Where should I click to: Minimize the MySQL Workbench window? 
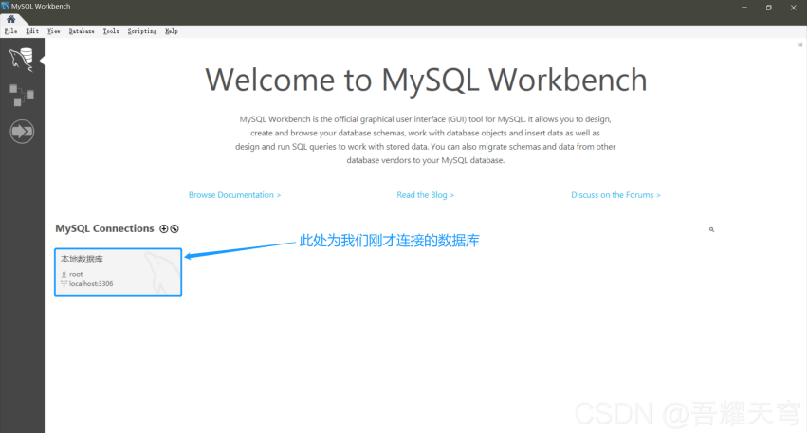(744, 8)
